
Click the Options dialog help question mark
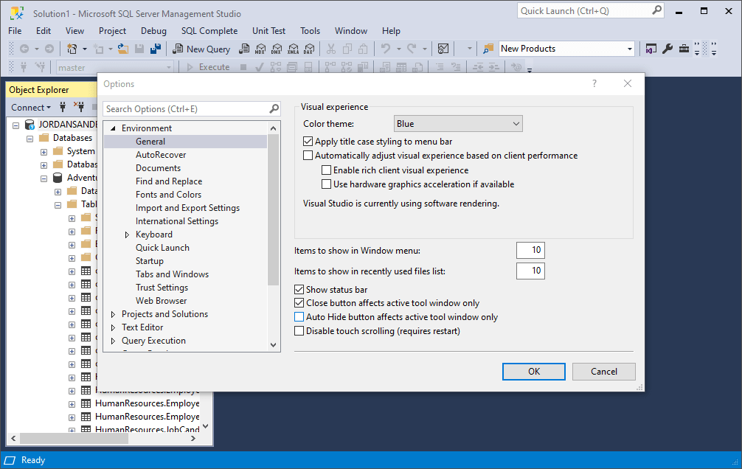(x=594, y=84)
